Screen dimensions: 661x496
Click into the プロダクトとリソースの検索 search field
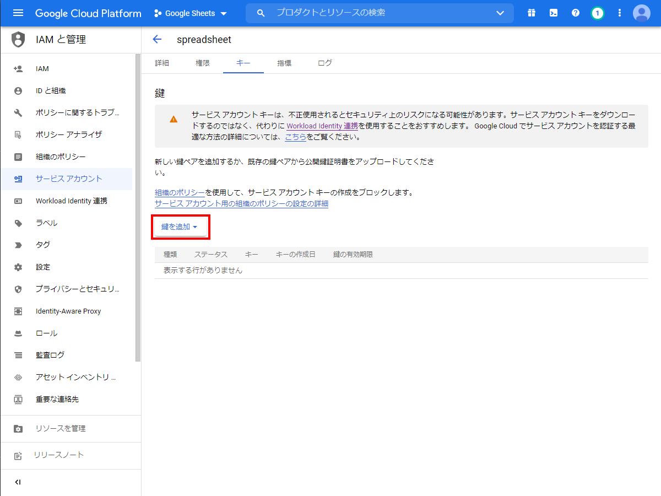pos(380,13)
